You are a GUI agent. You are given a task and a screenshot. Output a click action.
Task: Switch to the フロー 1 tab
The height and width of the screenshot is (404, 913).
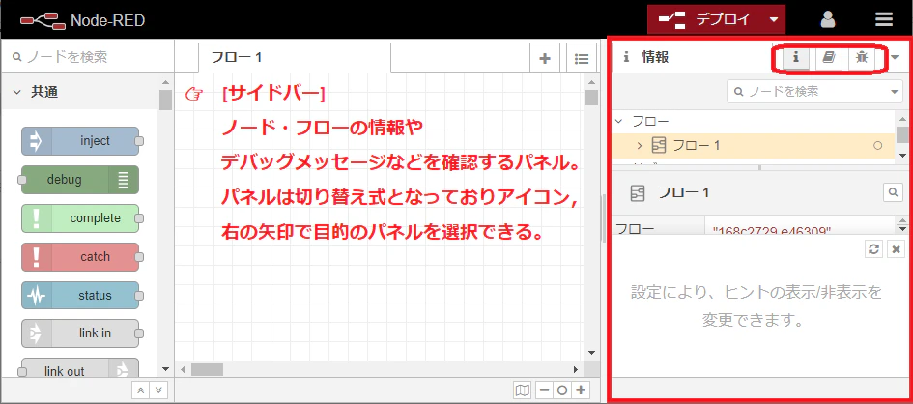[x=294, y=58]
